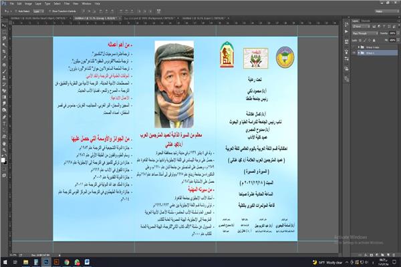Select the Shape tool
The image size is (401, 267).
4,137
